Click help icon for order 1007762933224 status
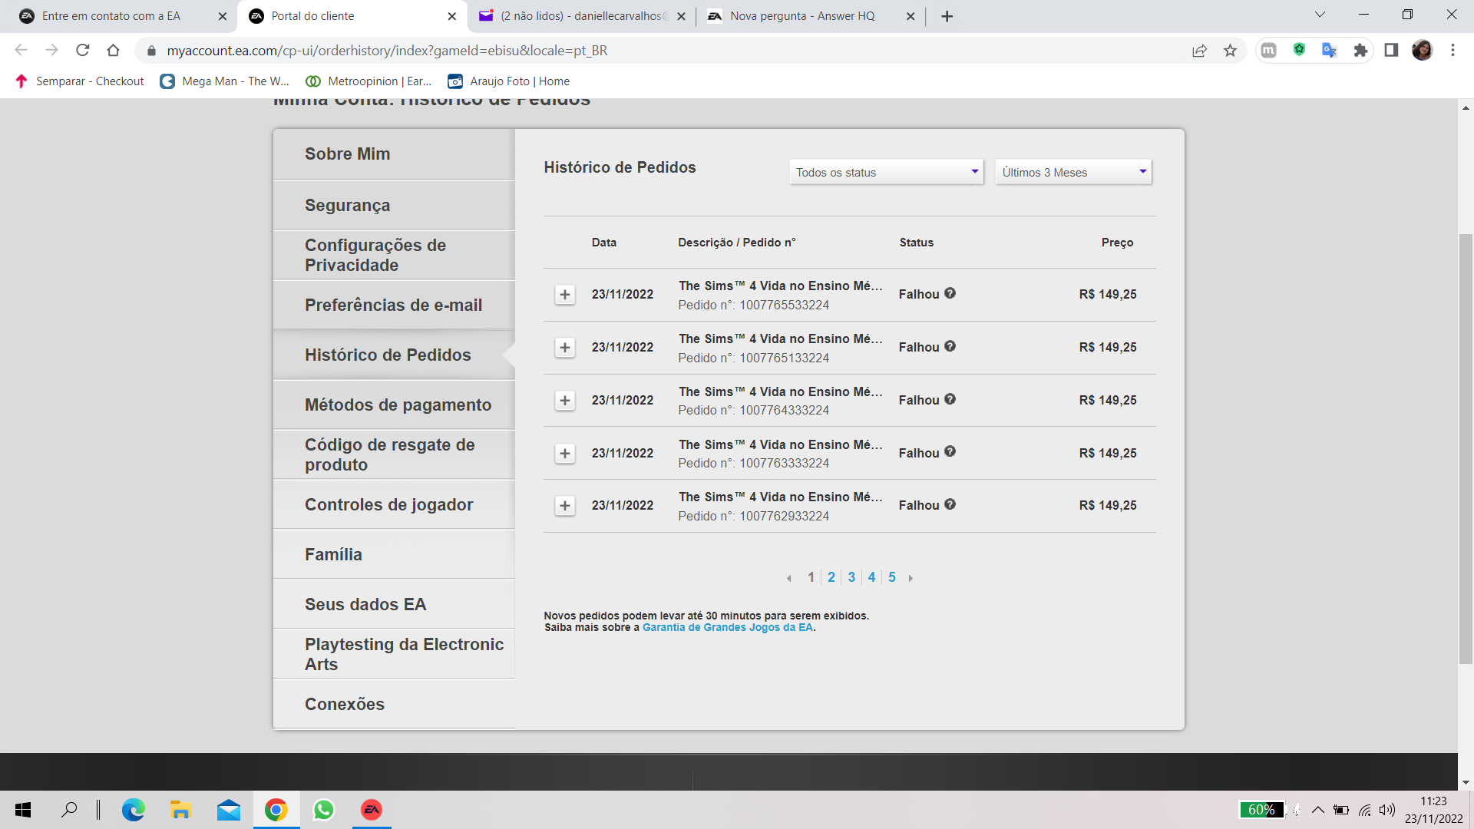Viewport: 1474px width, 829px height. click(x=950, y=504)
